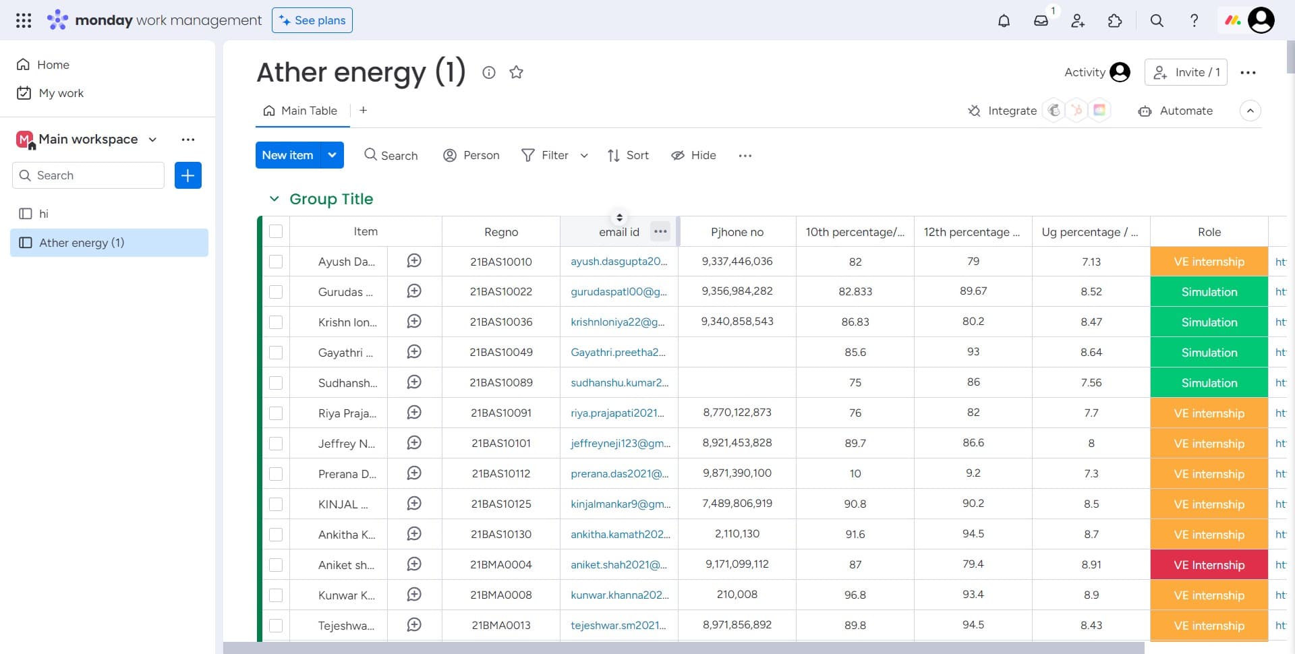This screenshot has height=654, width=1295.
Task: Open the inbox tray icon
Action: pos(1041,21)
